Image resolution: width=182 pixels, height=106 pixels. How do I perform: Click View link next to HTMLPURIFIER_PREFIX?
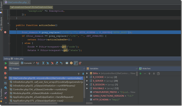tap(133, 92)
